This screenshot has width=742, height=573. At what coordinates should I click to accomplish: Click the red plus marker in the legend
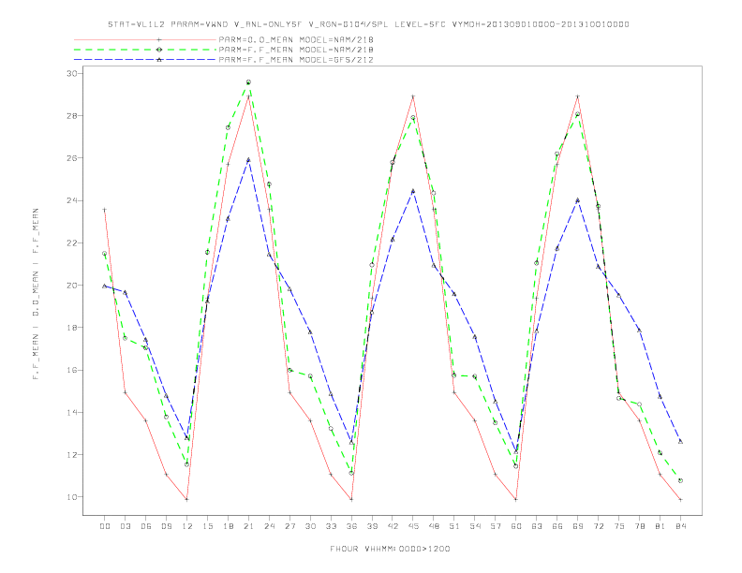(159, 39)
